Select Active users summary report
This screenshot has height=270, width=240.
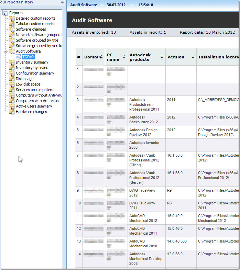(34, 106)
